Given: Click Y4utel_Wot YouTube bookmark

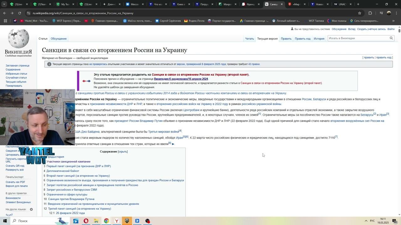Looking at the screenshot, I should click(x=34, y=21).
